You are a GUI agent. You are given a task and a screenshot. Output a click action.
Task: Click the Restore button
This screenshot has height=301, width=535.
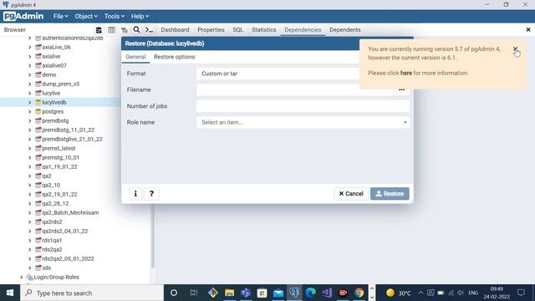pos(390,193)
